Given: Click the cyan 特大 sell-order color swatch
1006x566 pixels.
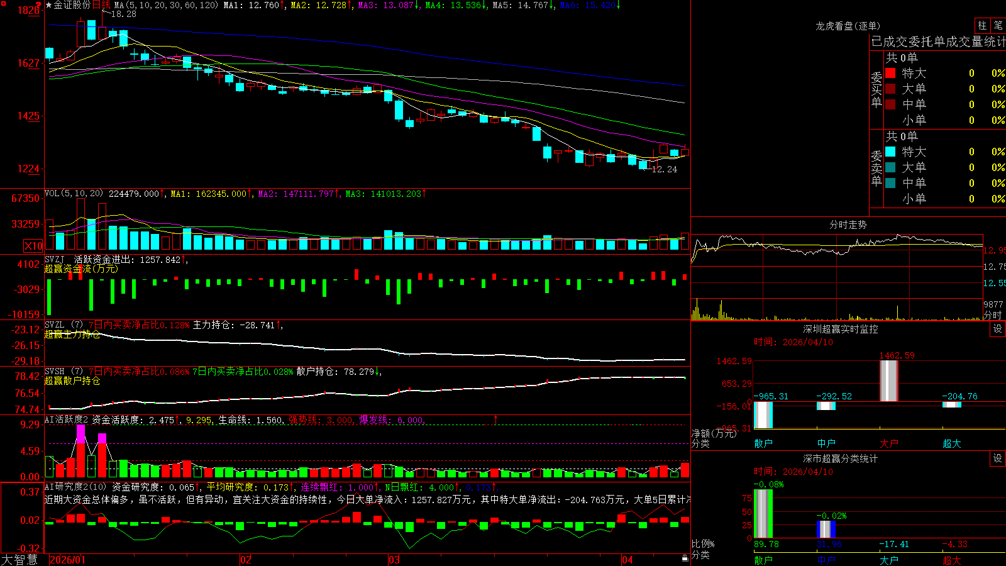Looking at the screenshot, I should pyautogui.click(x=890, y=152).
